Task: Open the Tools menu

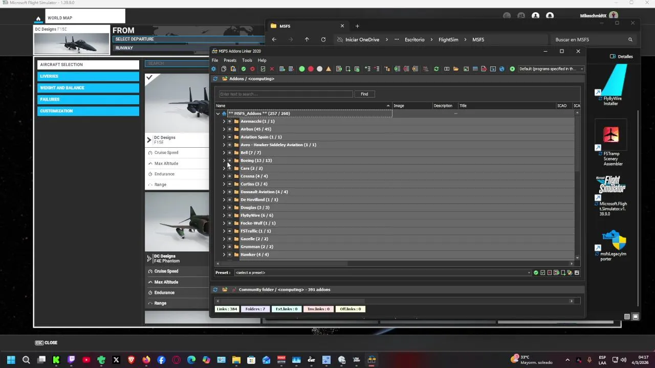Action: [x=247, y=60]
